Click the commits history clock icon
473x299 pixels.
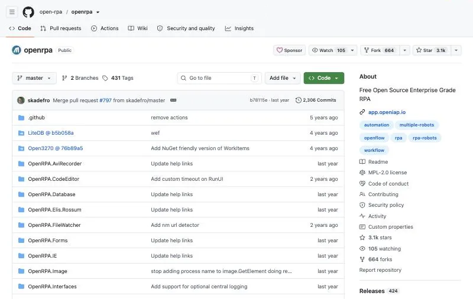tap(299, 100)
